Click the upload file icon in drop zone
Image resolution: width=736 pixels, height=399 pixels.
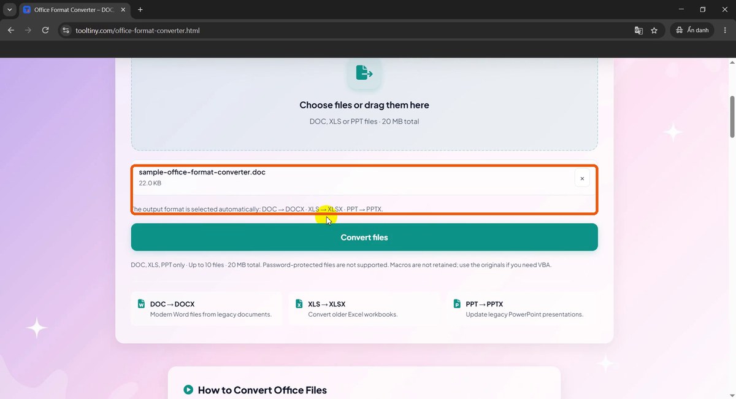tap(364, 72)
